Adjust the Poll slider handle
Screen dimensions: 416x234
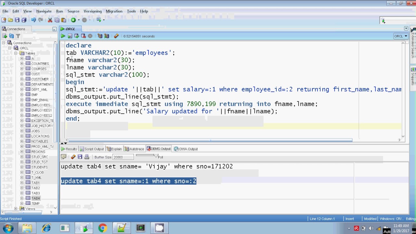[x=156, y=156]
